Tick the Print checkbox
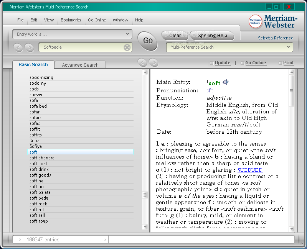The width and height of the screenshot is (307, 249). click(280, 63)
